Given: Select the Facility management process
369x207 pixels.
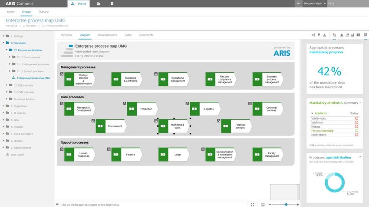Looking at the screenshot, I should pyautogui.click(x=268, y=155).
